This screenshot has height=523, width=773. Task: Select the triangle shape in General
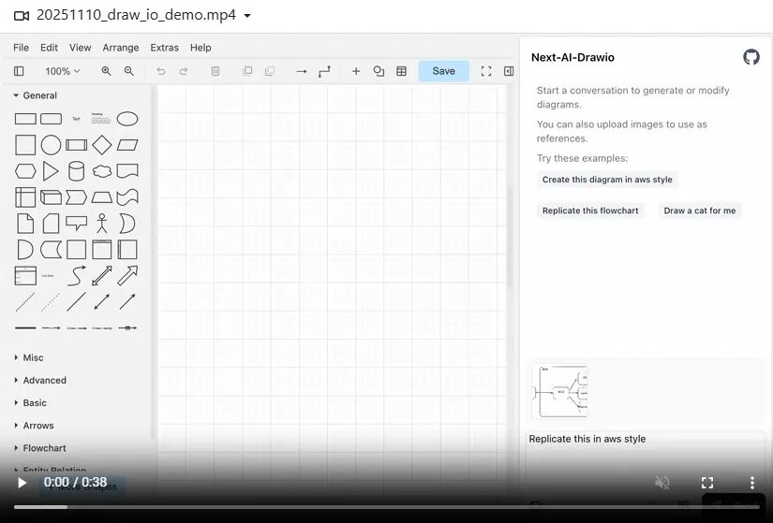tap(51, 171)
